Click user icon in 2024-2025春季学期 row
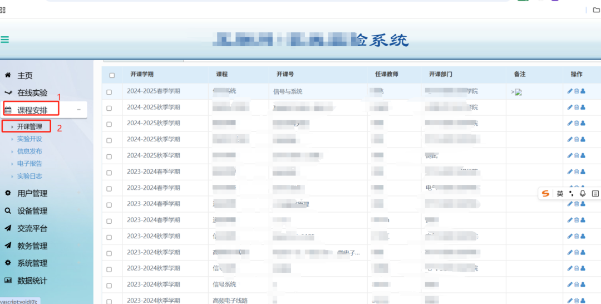The width and height of the screenshot is (601, 304). tap(583, 91)
